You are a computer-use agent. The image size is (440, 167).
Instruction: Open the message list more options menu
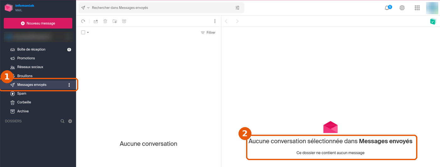(215, 21)
